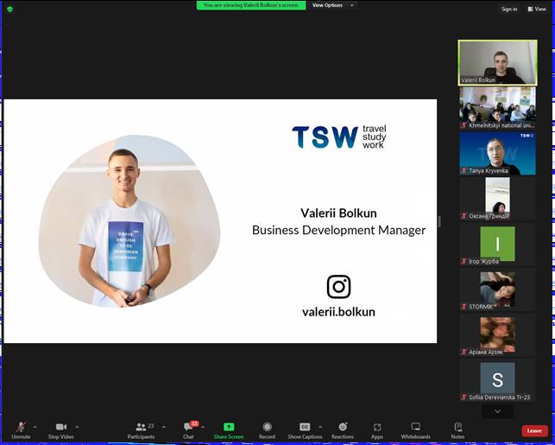Select Tanya Kryvenka's video thumbnail

497,153
